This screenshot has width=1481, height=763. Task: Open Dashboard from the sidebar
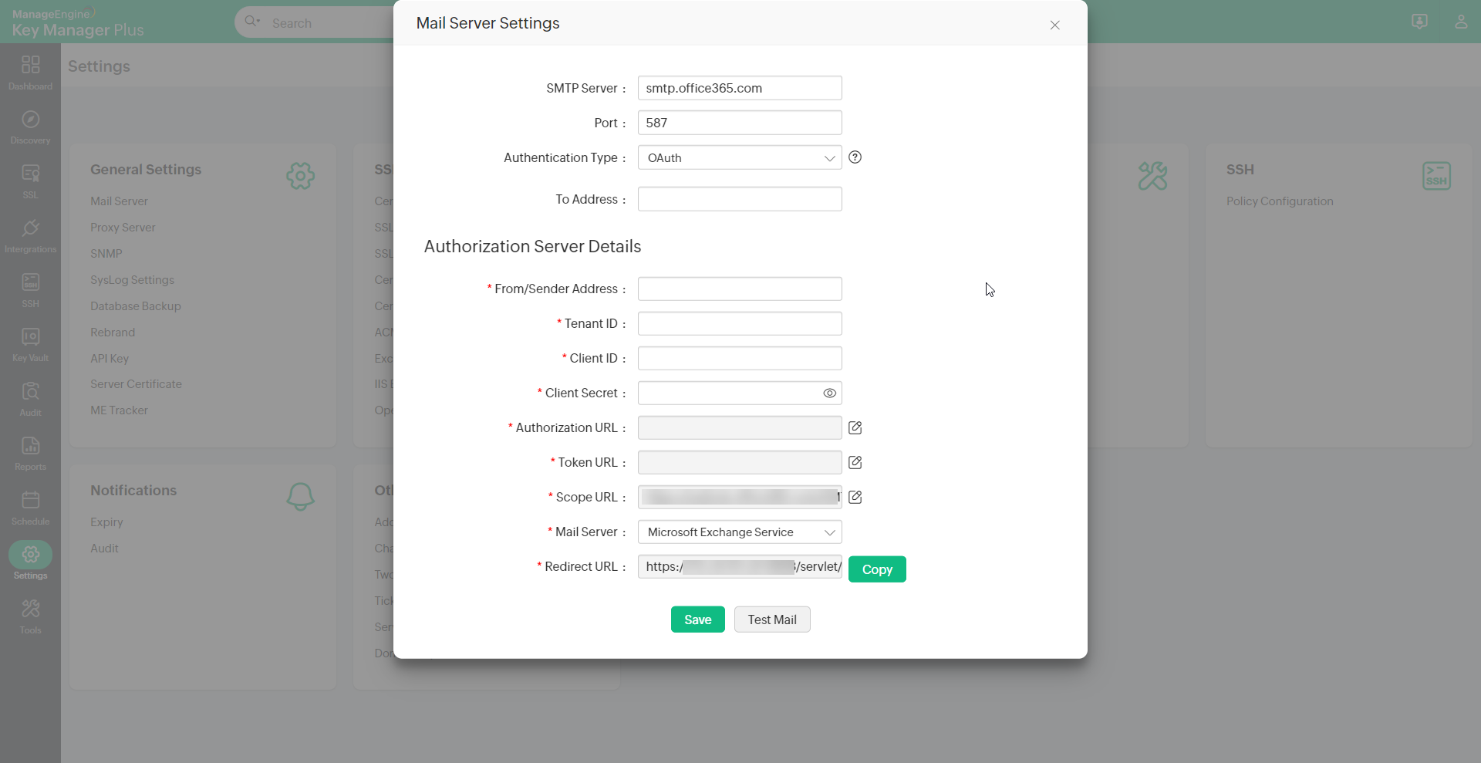pyautogui.click(x=30, y=73)
